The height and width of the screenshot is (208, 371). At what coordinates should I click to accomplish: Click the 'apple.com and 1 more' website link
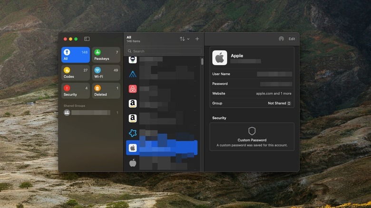[x=274, y=94]
